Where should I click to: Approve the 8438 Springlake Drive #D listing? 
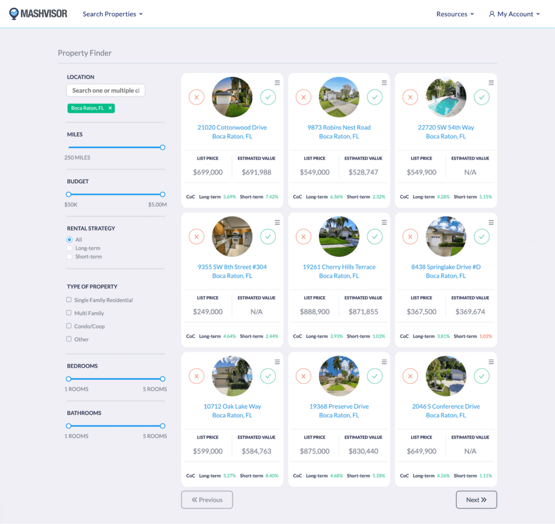pyautogui.click(x=481, y=237)
